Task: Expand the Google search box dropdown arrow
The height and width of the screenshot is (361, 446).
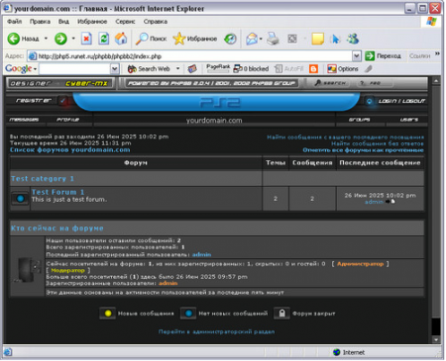Action: click(115, 69)
